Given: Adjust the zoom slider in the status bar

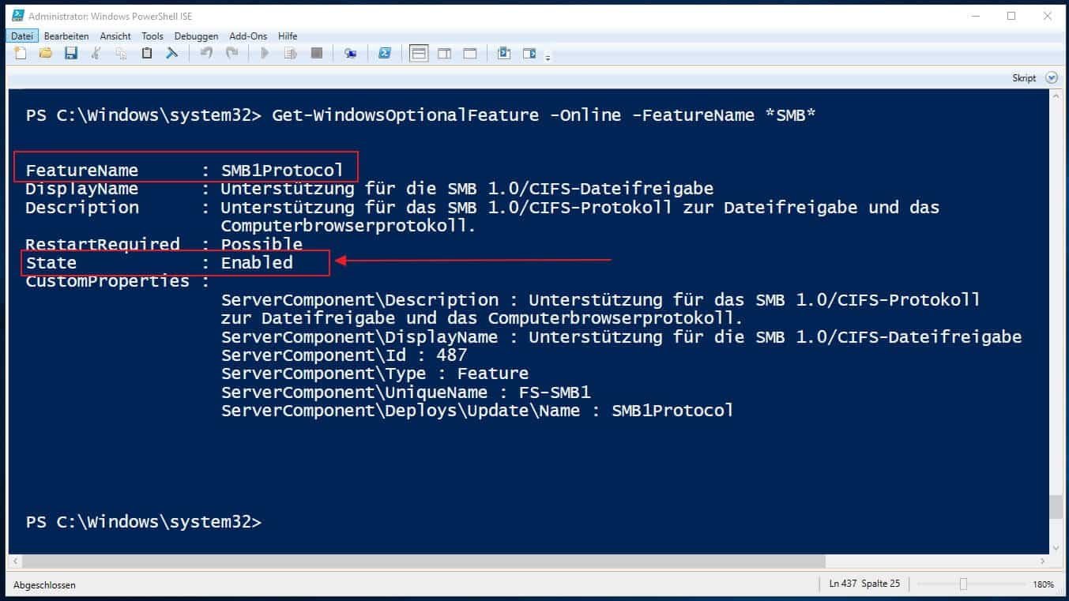Looking at the screenshot, I should coord(963,584).
